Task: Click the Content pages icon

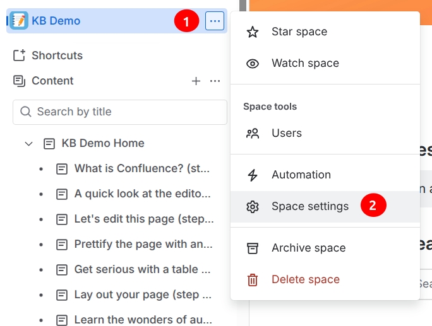Action: (19, 81)
